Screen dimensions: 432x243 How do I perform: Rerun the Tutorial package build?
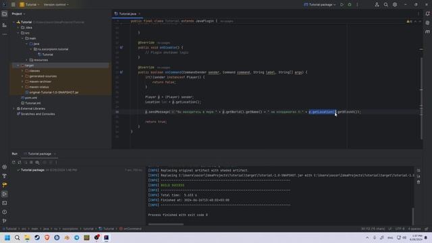(x=13, y=163)
